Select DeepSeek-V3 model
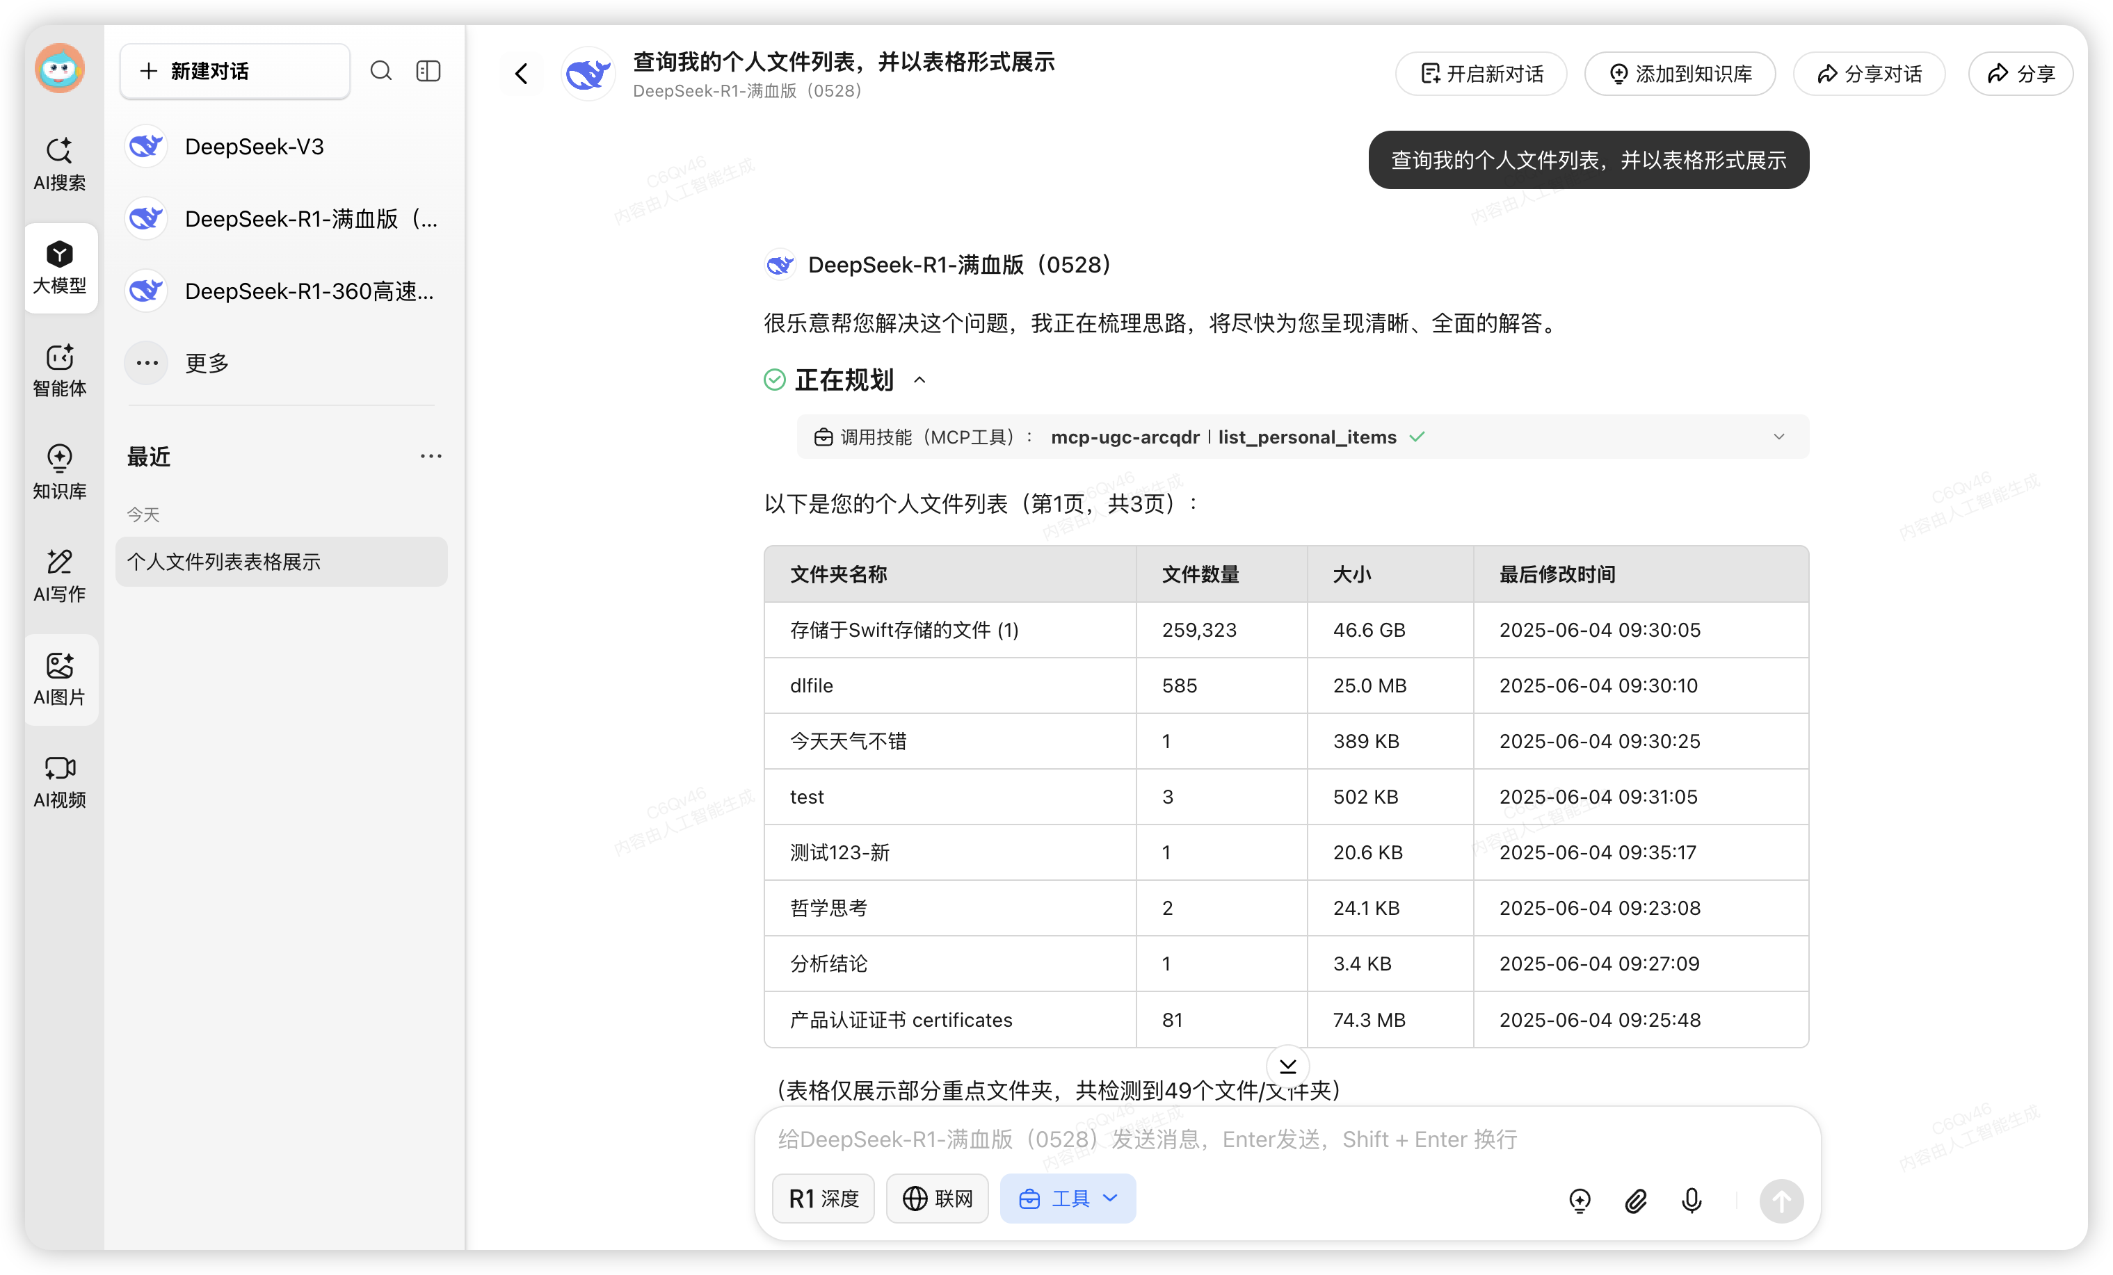Image resolution: width=2113 pixels, height=1275 pixels. [283, 147]
